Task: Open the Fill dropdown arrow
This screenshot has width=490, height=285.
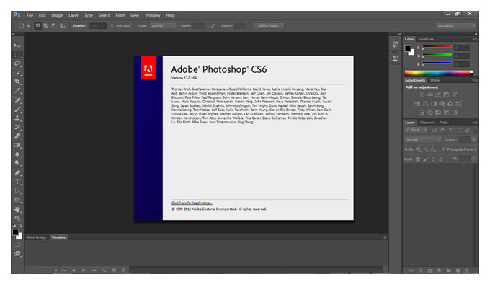Action: [x=474, y=159]
